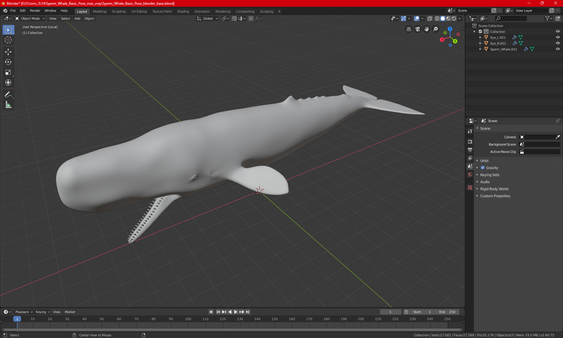Screen dimensions: 563x338
Task: Open the Texture properties tab
Action: pos(470,187)
